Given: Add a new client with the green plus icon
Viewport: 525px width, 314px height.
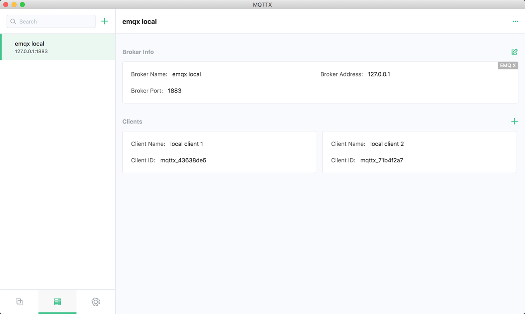Looking at the screenshot, I should point(514,121).
